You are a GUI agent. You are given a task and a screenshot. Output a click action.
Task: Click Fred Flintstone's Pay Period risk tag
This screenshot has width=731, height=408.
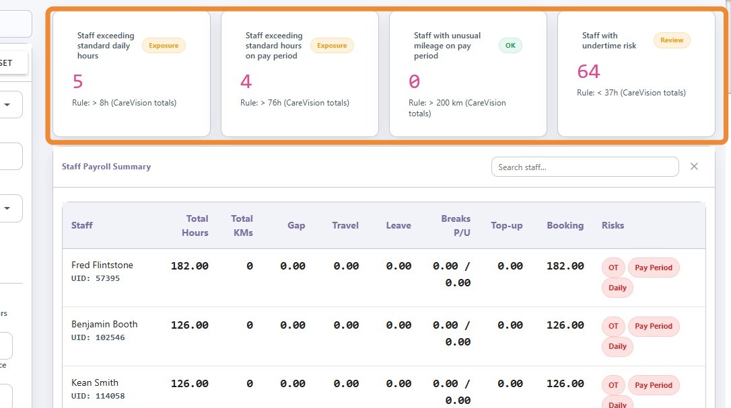654,268
